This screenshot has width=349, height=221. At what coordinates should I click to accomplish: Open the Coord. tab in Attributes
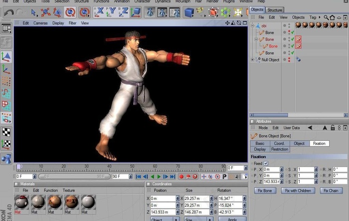pyautogui.click(x=279, y=143)
